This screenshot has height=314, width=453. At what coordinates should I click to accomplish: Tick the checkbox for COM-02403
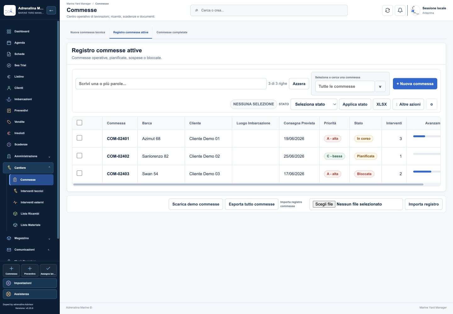coord(80,173)
